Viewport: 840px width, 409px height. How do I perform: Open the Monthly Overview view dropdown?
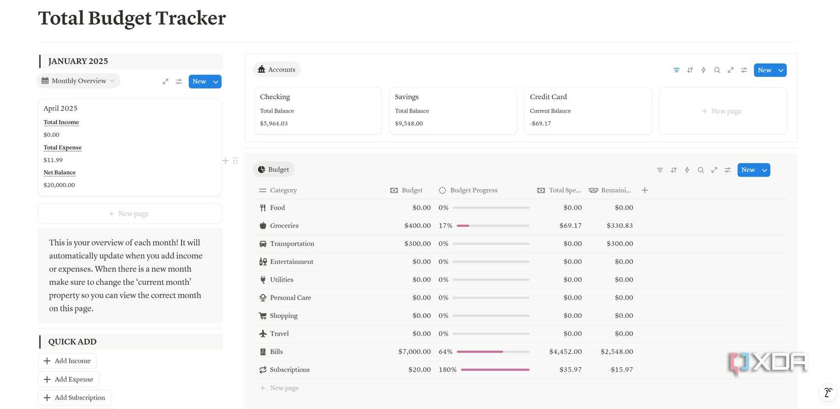[78, 81]
